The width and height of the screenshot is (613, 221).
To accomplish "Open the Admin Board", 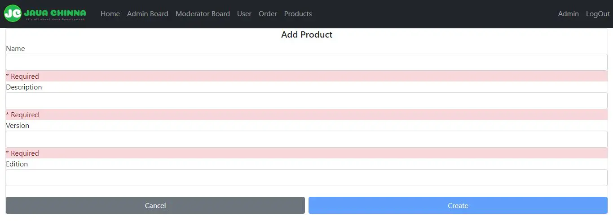I will click(147, 14).
